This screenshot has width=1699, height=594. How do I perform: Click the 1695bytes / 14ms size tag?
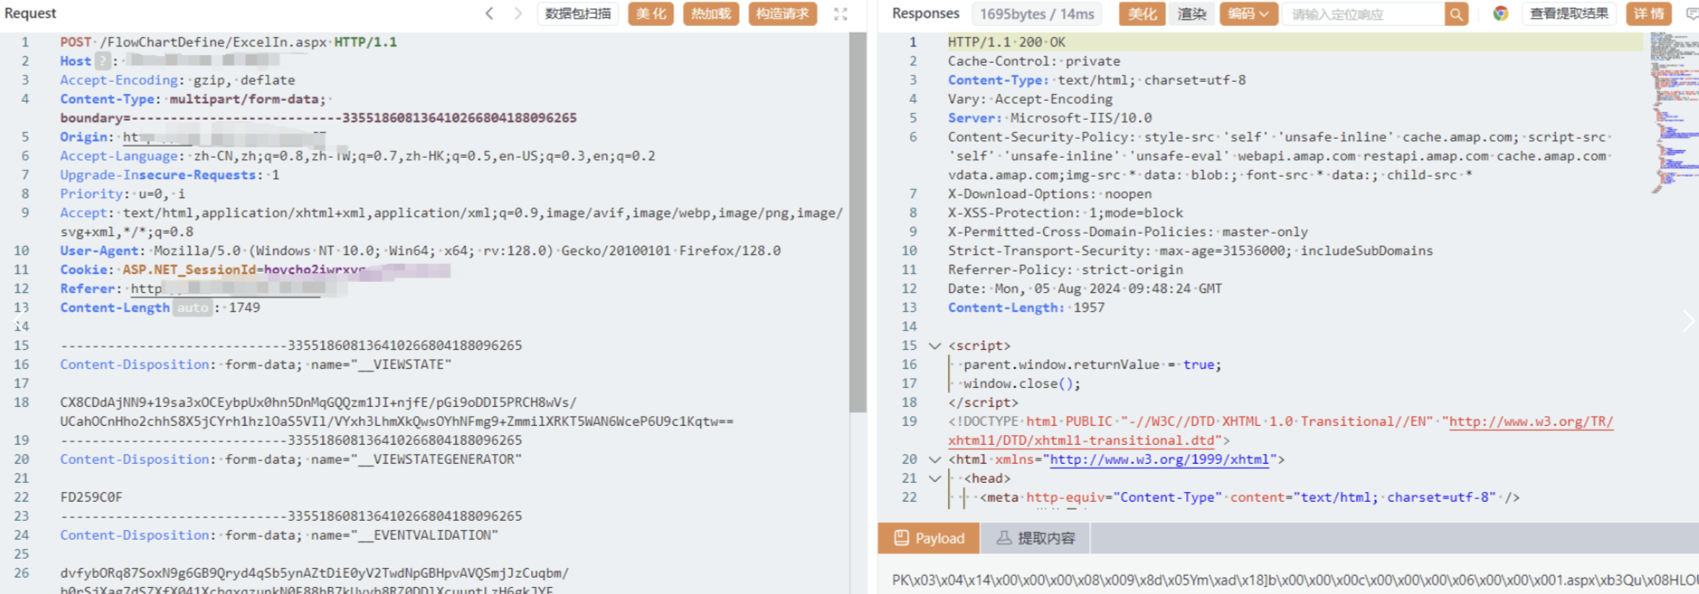pos(1037,14)
